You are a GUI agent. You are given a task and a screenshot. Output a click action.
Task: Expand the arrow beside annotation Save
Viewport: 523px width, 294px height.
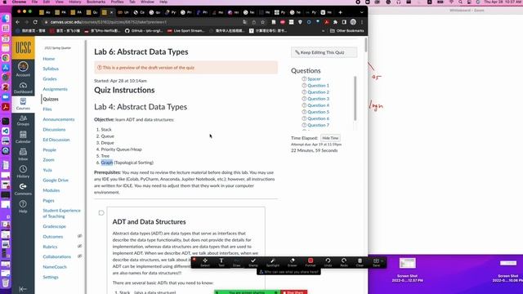point(382,261)
